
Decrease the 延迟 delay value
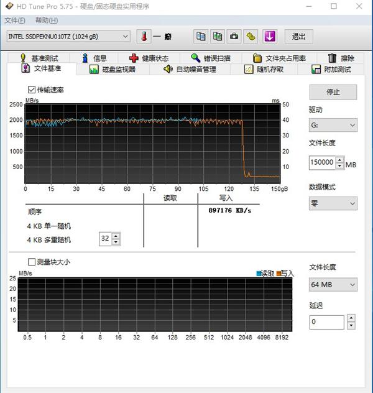click(x=351, y=325)
